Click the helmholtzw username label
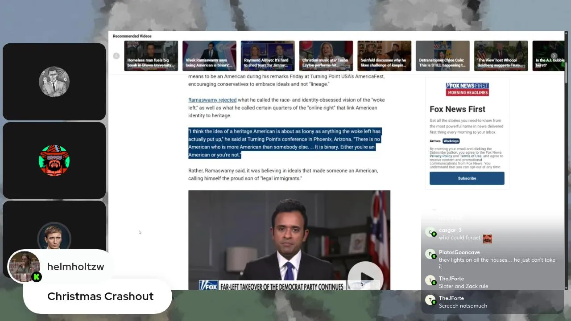571x321 pixels. click(x=75, y=267)
